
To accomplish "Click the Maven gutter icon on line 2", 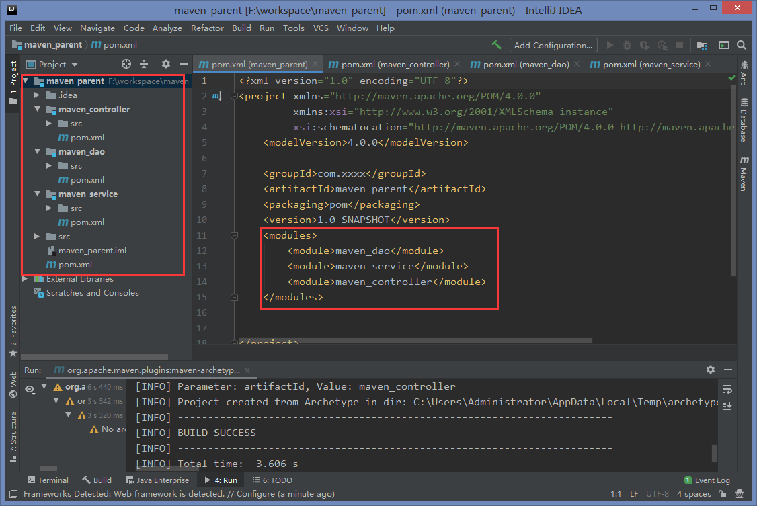I will click(x=216, y=97).
